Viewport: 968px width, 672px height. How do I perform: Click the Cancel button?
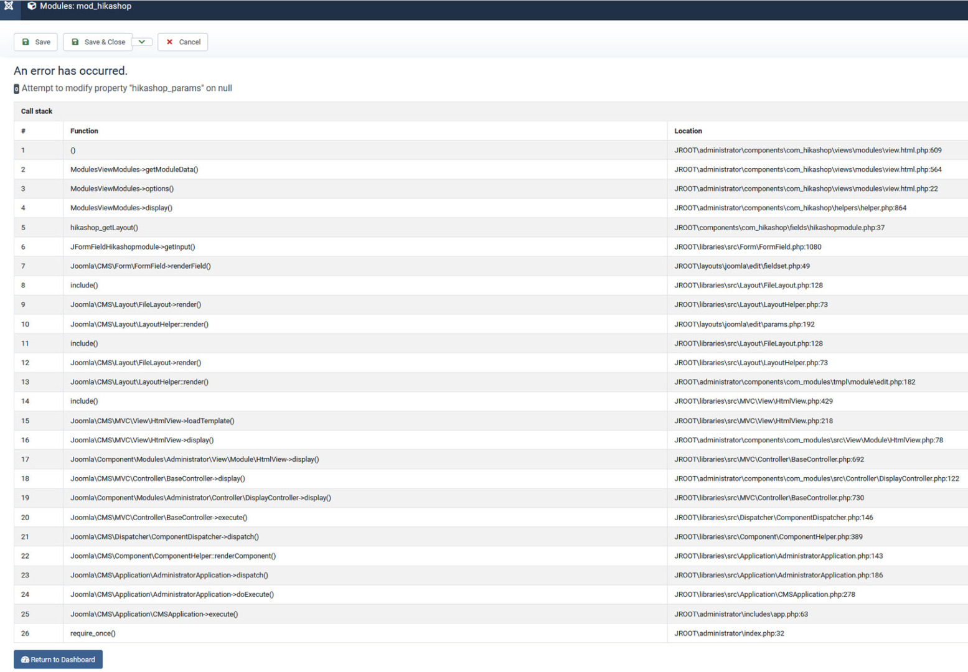(x=183, y=42)
